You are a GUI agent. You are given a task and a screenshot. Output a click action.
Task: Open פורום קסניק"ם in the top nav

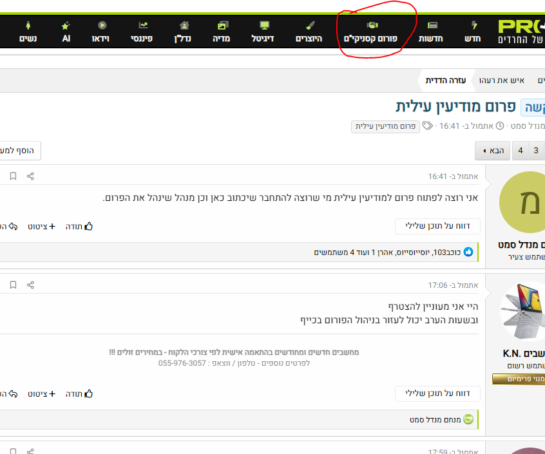pyautogui.click(x=371, y=32)
